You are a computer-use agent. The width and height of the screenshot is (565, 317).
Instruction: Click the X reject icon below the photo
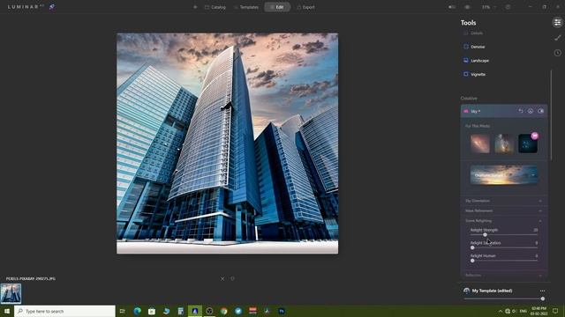click(x=222, y=278)
